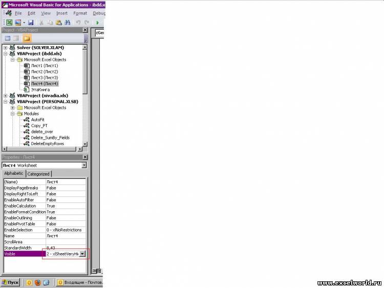Click the (Name) property value Лист4
The image size is (384, 288).
pos(66,182)
